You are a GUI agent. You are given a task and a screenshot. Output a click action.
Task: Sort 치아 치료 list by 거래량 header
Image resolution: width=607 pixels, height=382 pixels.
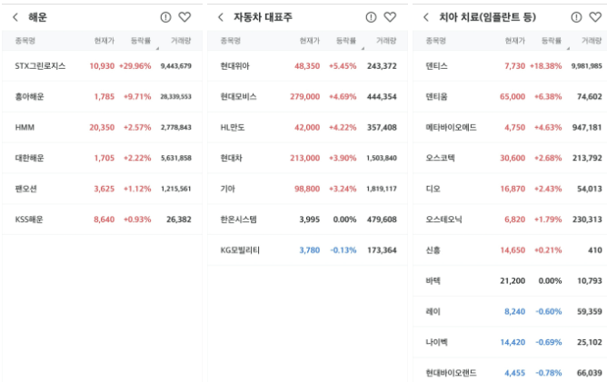coord(592,41)
